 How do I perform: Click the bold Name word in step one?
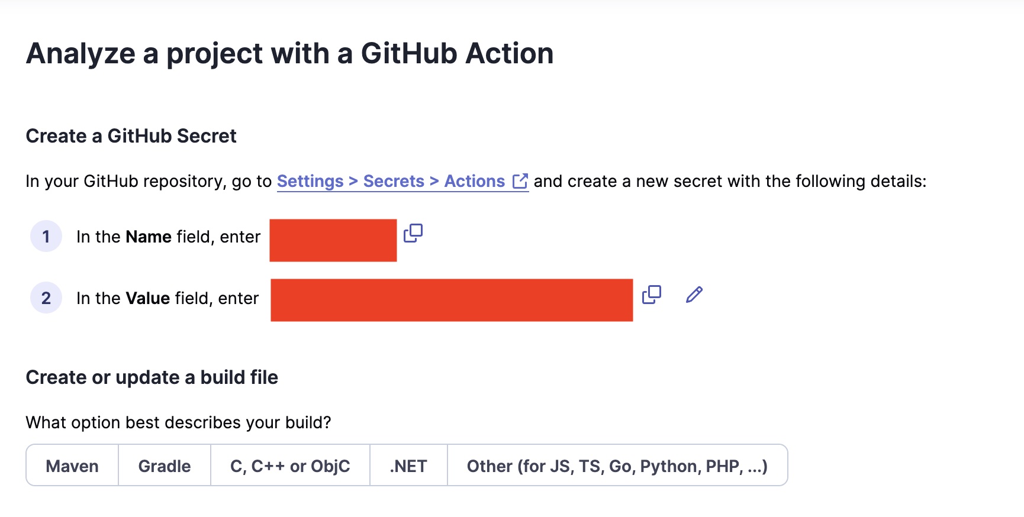tap(149, 237)
